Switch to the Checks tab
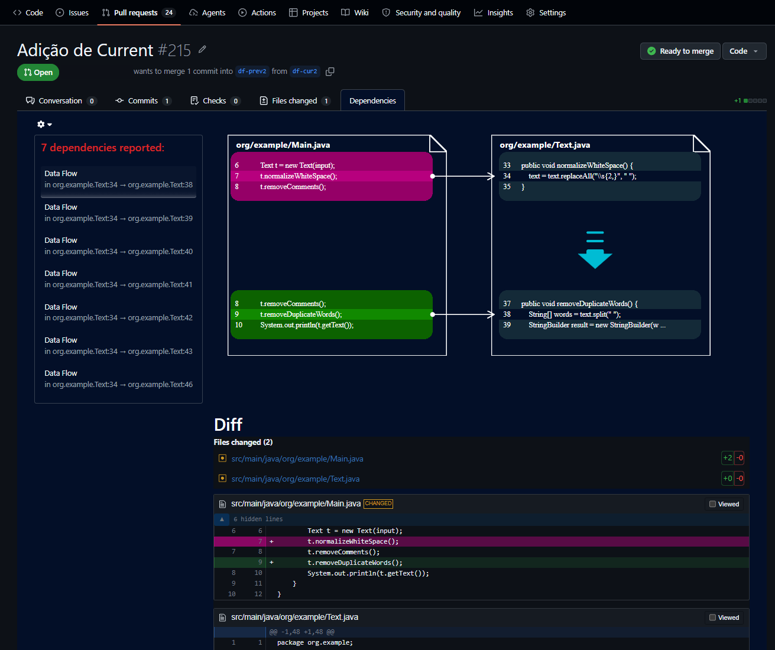Viewport: 775px width, 650px height. click(x=215, y=101)
